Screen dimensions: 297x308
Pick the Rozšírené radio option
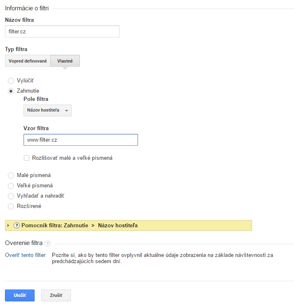(x=11, y=206)
